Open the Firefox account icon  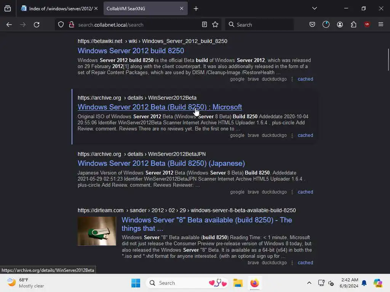[x=340, y=24]
